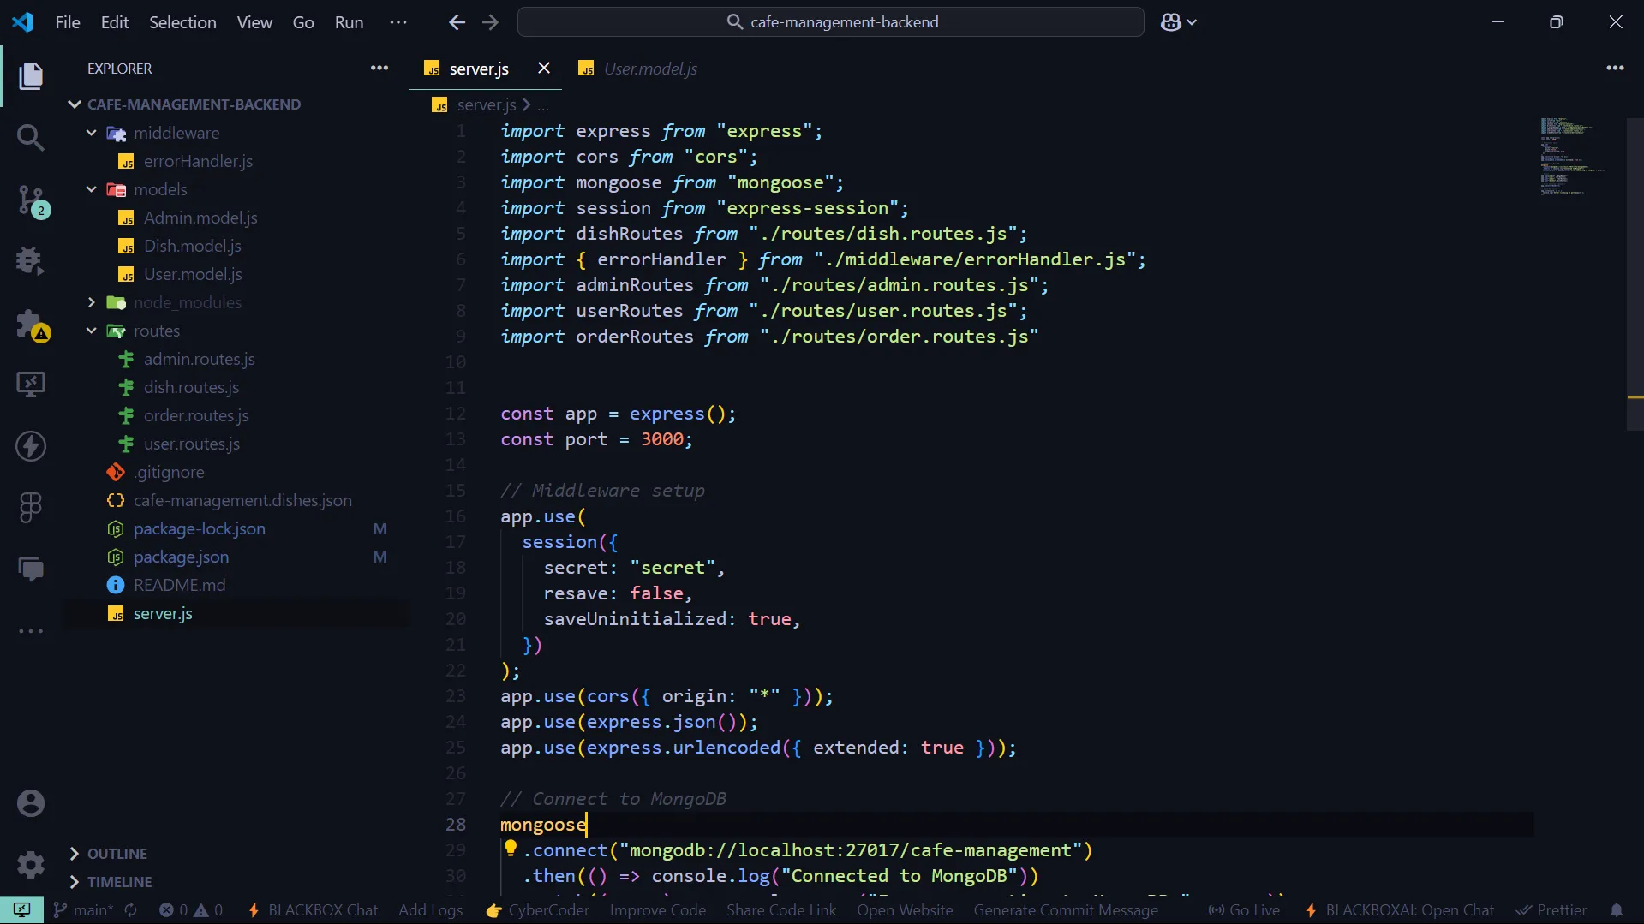Click Share Code Link in status bar
Image resolution: width=1644 pixels, height=924 pixels.
pyautogui.click(x=781, y=910)
